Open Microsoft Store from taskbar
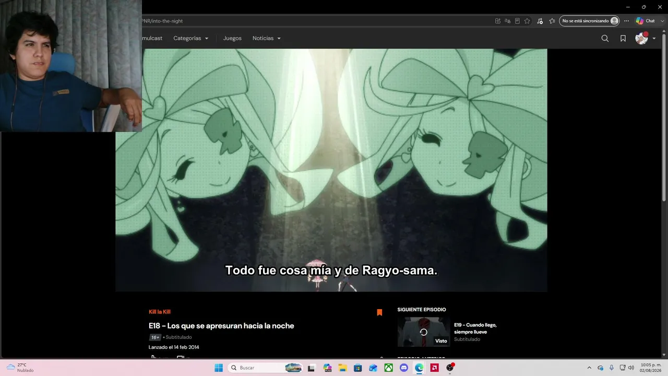 coord(358,368)
